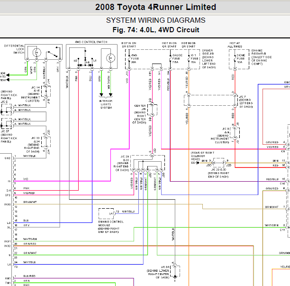Viewport: 290px width, 286px height.
Task: Click the "VIO" wire label at pin 6
Action: (26, 179)
